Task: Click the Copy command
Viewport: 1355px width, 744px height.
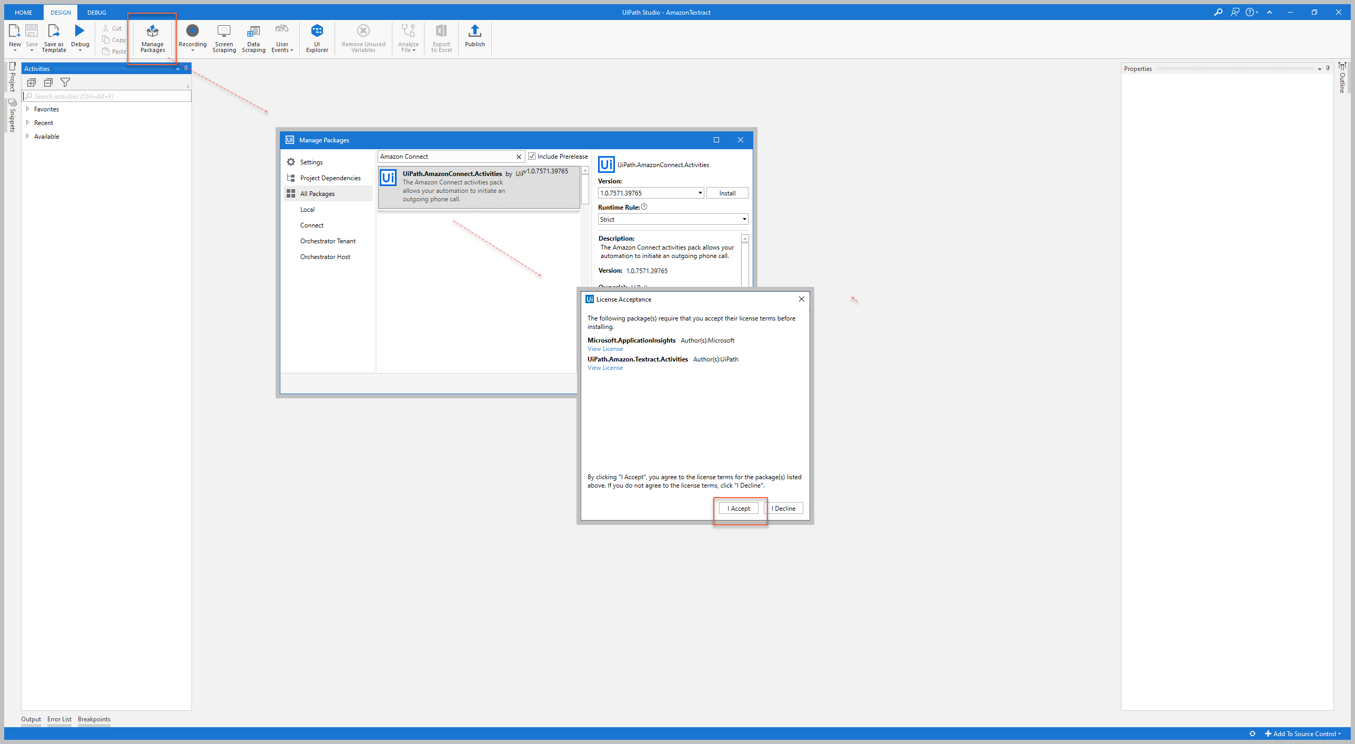Action: pos(114,40)
